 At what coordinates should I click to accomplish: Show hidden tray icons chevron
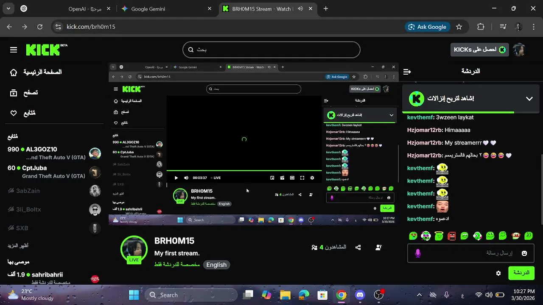tap(420, 295)
